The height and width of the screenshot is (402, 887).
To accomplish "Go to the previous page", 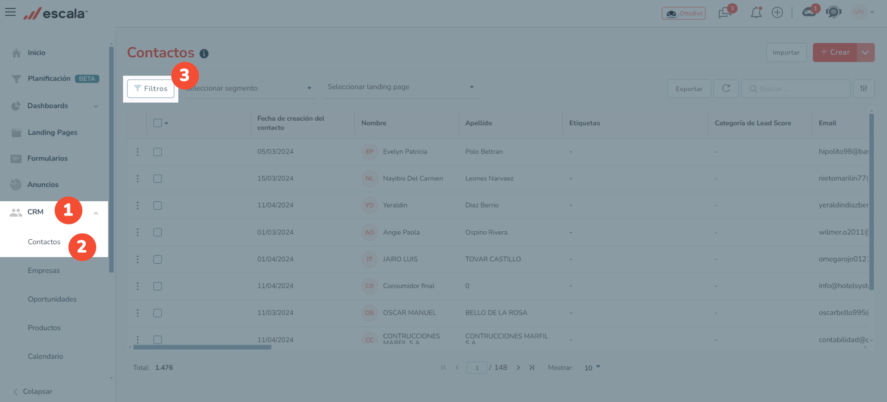I will (x=457, y=368).
